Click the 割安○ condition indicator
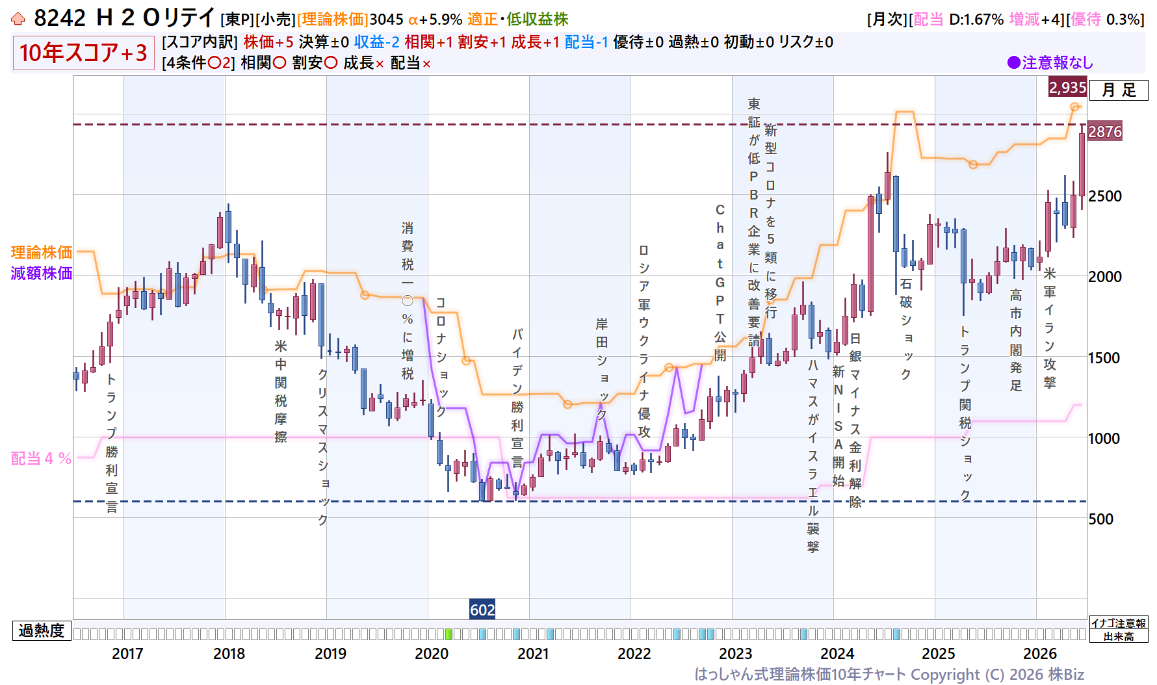1157x685 pixels. coord(315,63)
